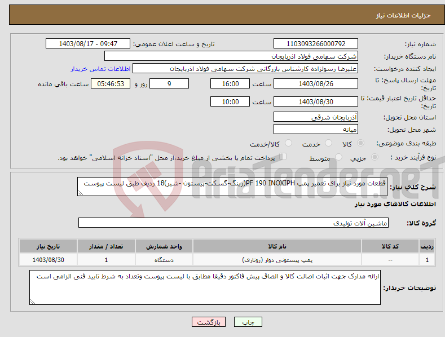
Task: Select the کالا/خدمت radio button
Action: (288, 143)
